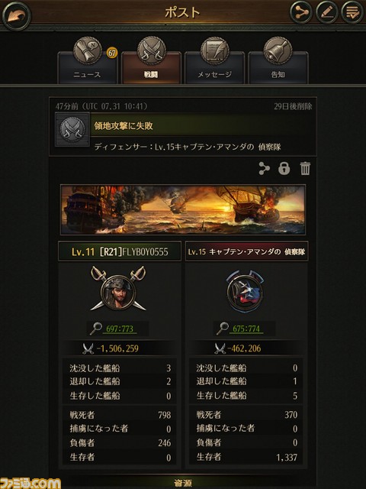
Task: Tap the sea battle banner image
Action: pyautogui.click(x=183, y=209)
